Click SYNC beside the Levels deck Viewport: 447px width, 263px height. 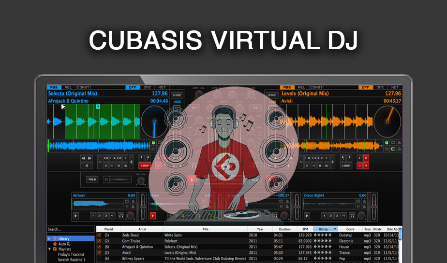(272, 95)
